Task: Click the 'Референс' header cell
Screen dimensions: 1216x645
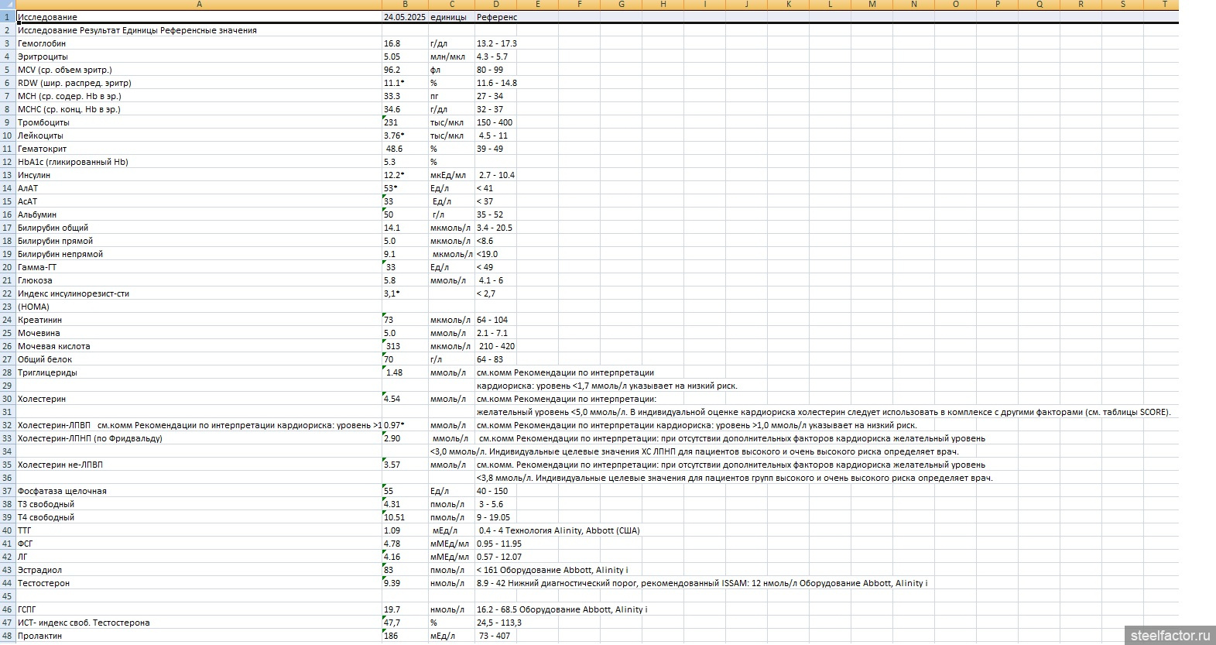Action: (x=496, y=17)
